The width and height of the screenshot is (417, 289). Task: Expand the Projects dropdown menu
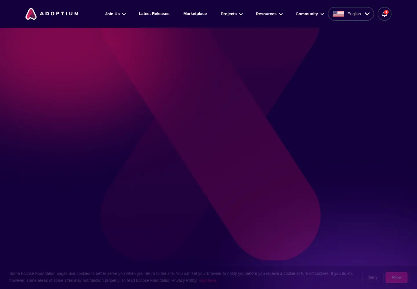232,14
